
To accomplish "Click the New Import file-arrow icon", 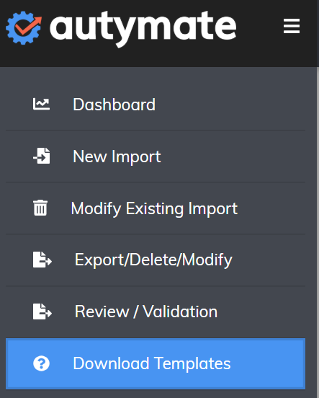I will point(42,156).
